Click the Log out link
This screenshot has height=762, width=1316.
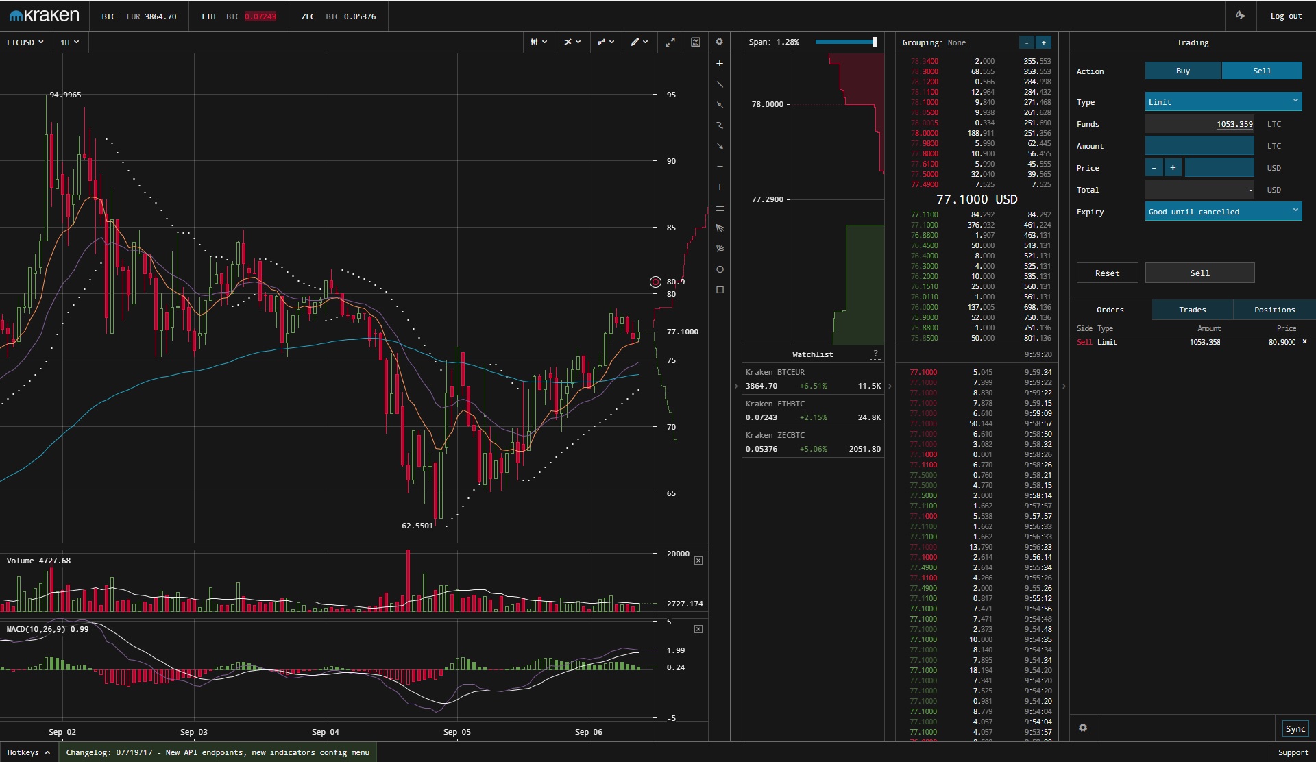coord(1286,16)
